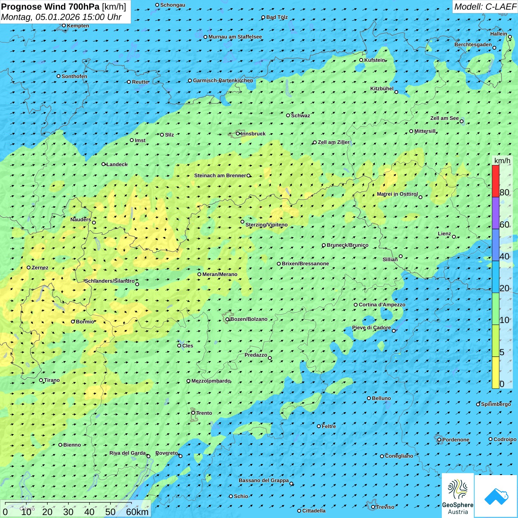Click the Bozen/Bolzano city marker
Screen dimensions: 518x518
[227, 319]
